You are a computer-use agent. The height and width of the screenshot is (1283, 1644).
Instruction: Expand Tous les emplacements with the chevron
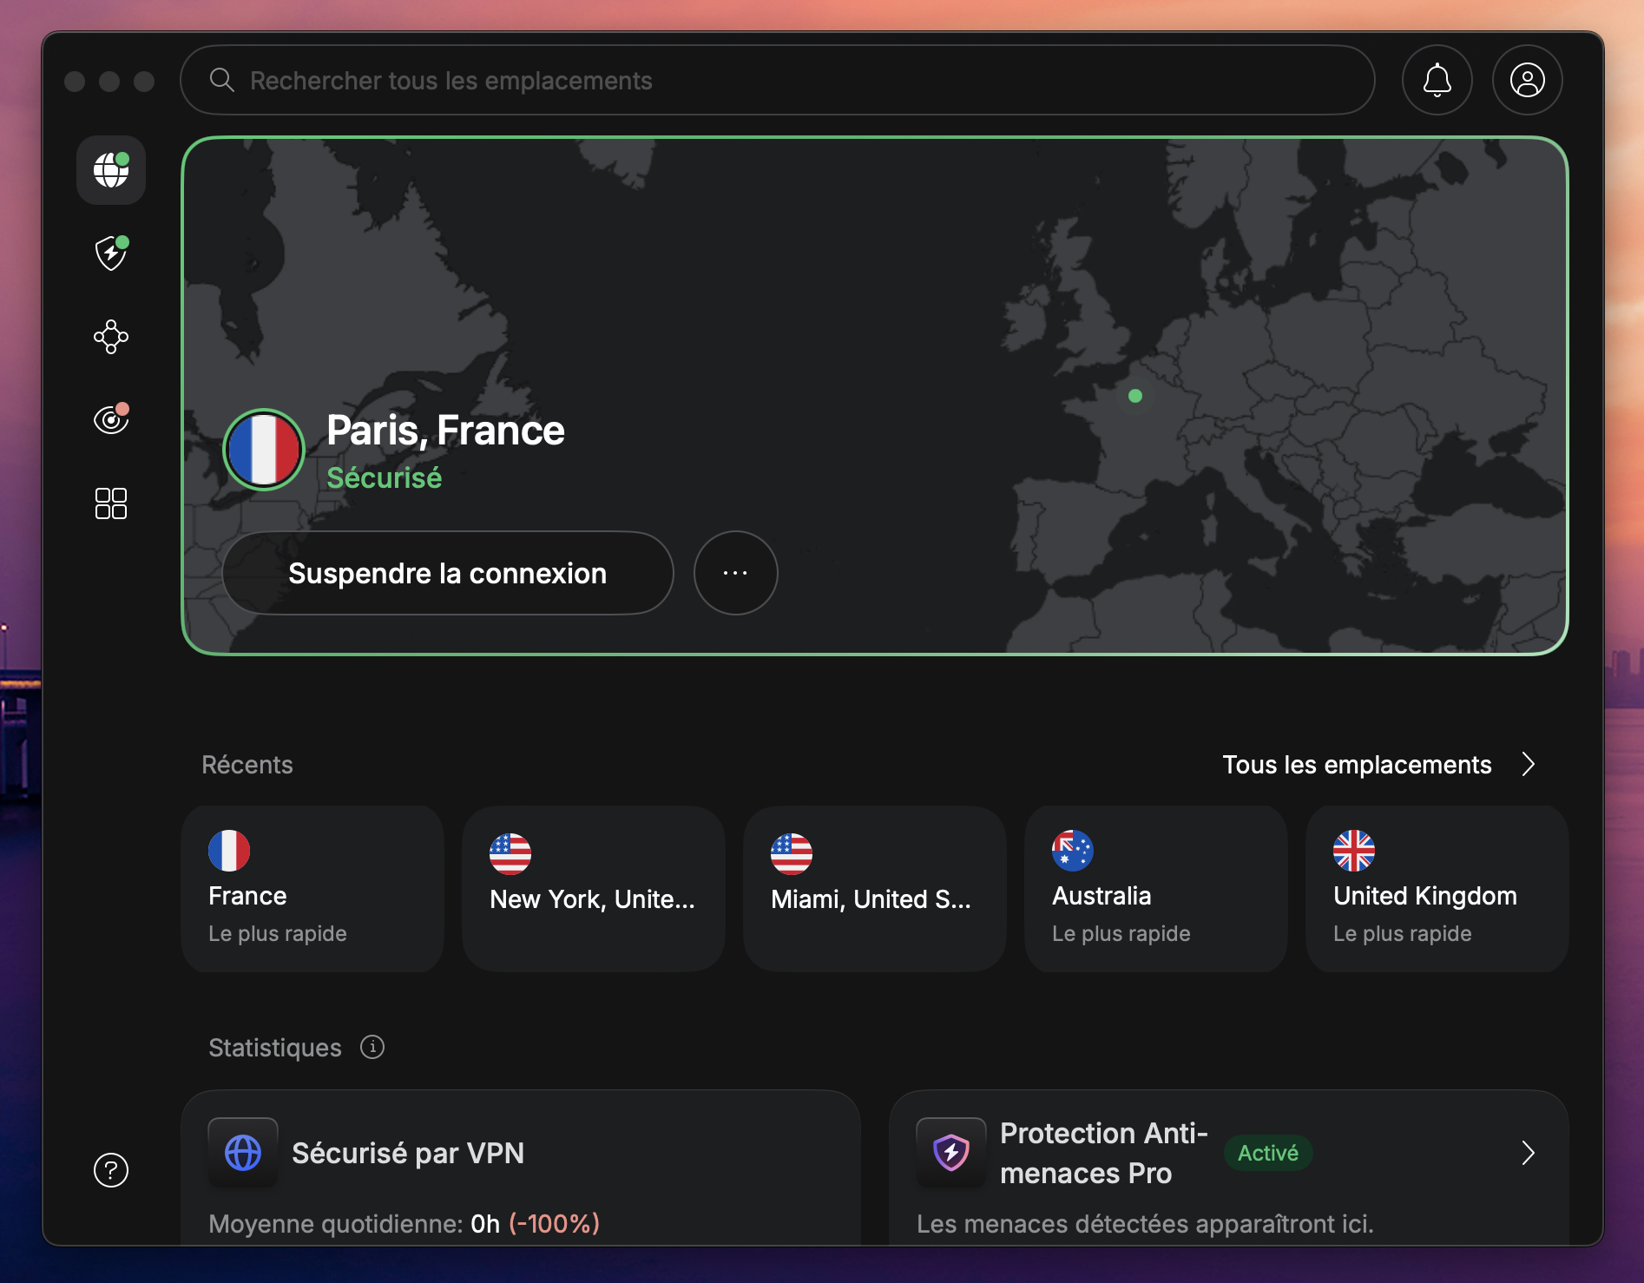pos(1529,765)
